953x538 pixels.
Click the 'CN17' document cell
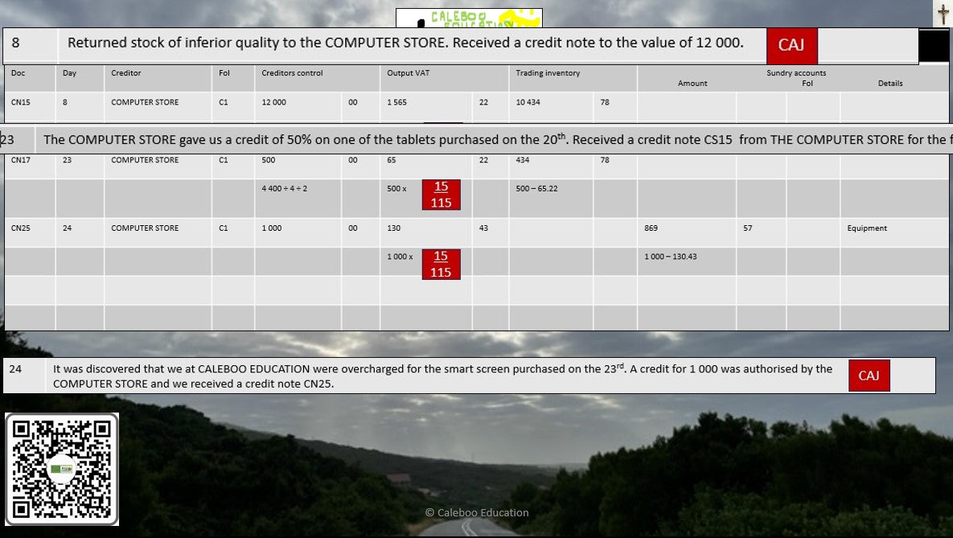point(20,160)
